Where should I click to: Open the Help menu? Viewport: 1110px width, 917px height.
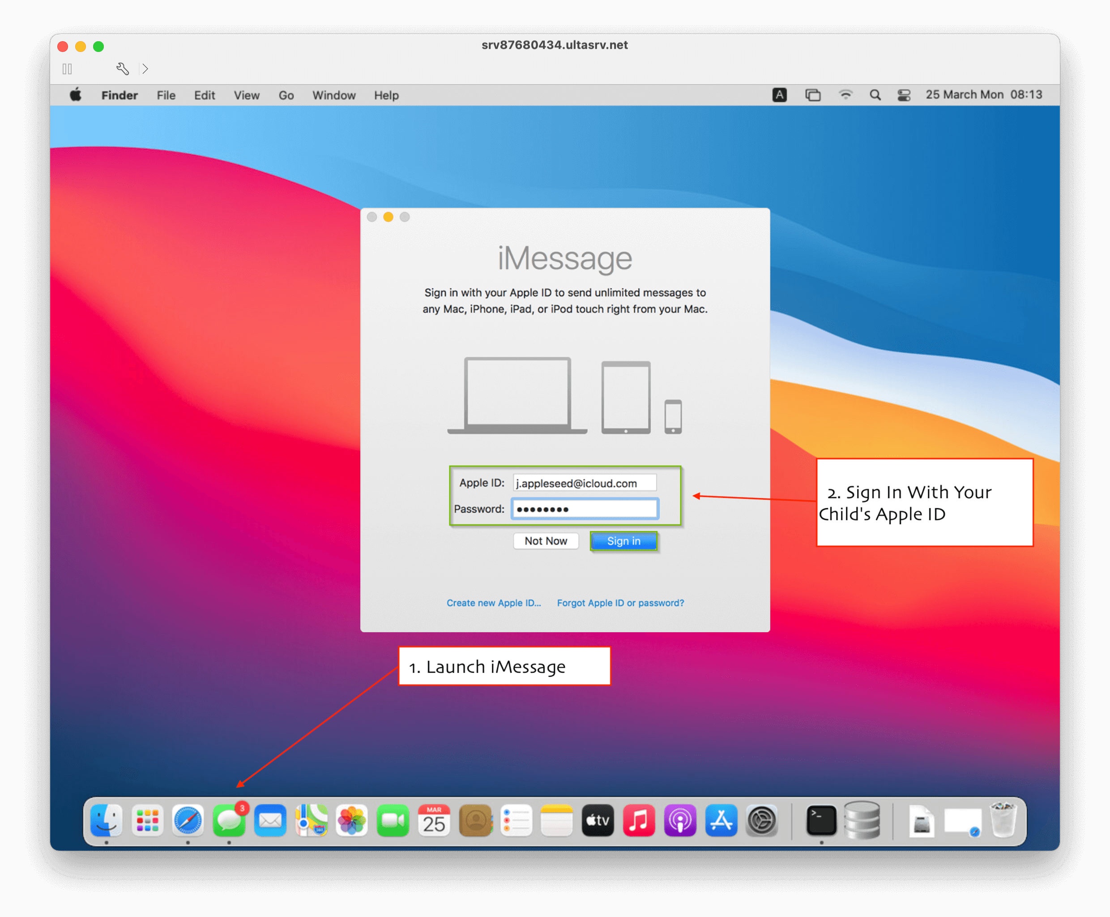point(387,95)
